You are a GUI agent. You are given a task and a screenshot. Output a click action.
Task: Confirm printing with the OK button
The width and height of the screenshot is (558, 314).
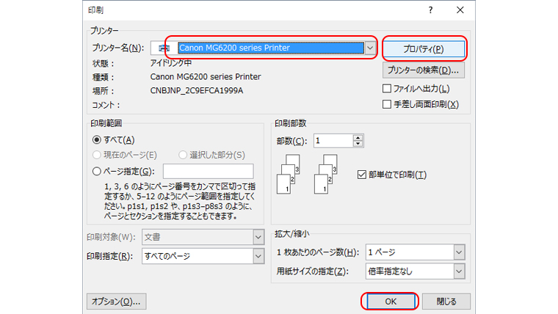pyautogui.click(x=390, y=301)
